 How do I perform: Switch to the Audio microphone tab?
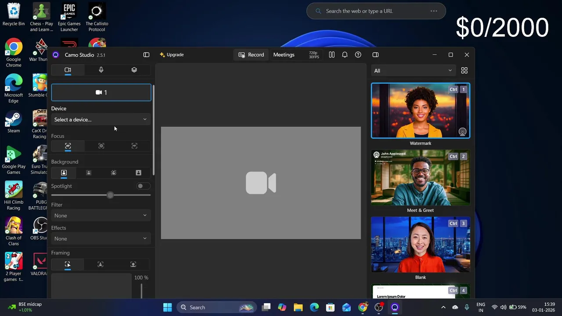[101, 70]
